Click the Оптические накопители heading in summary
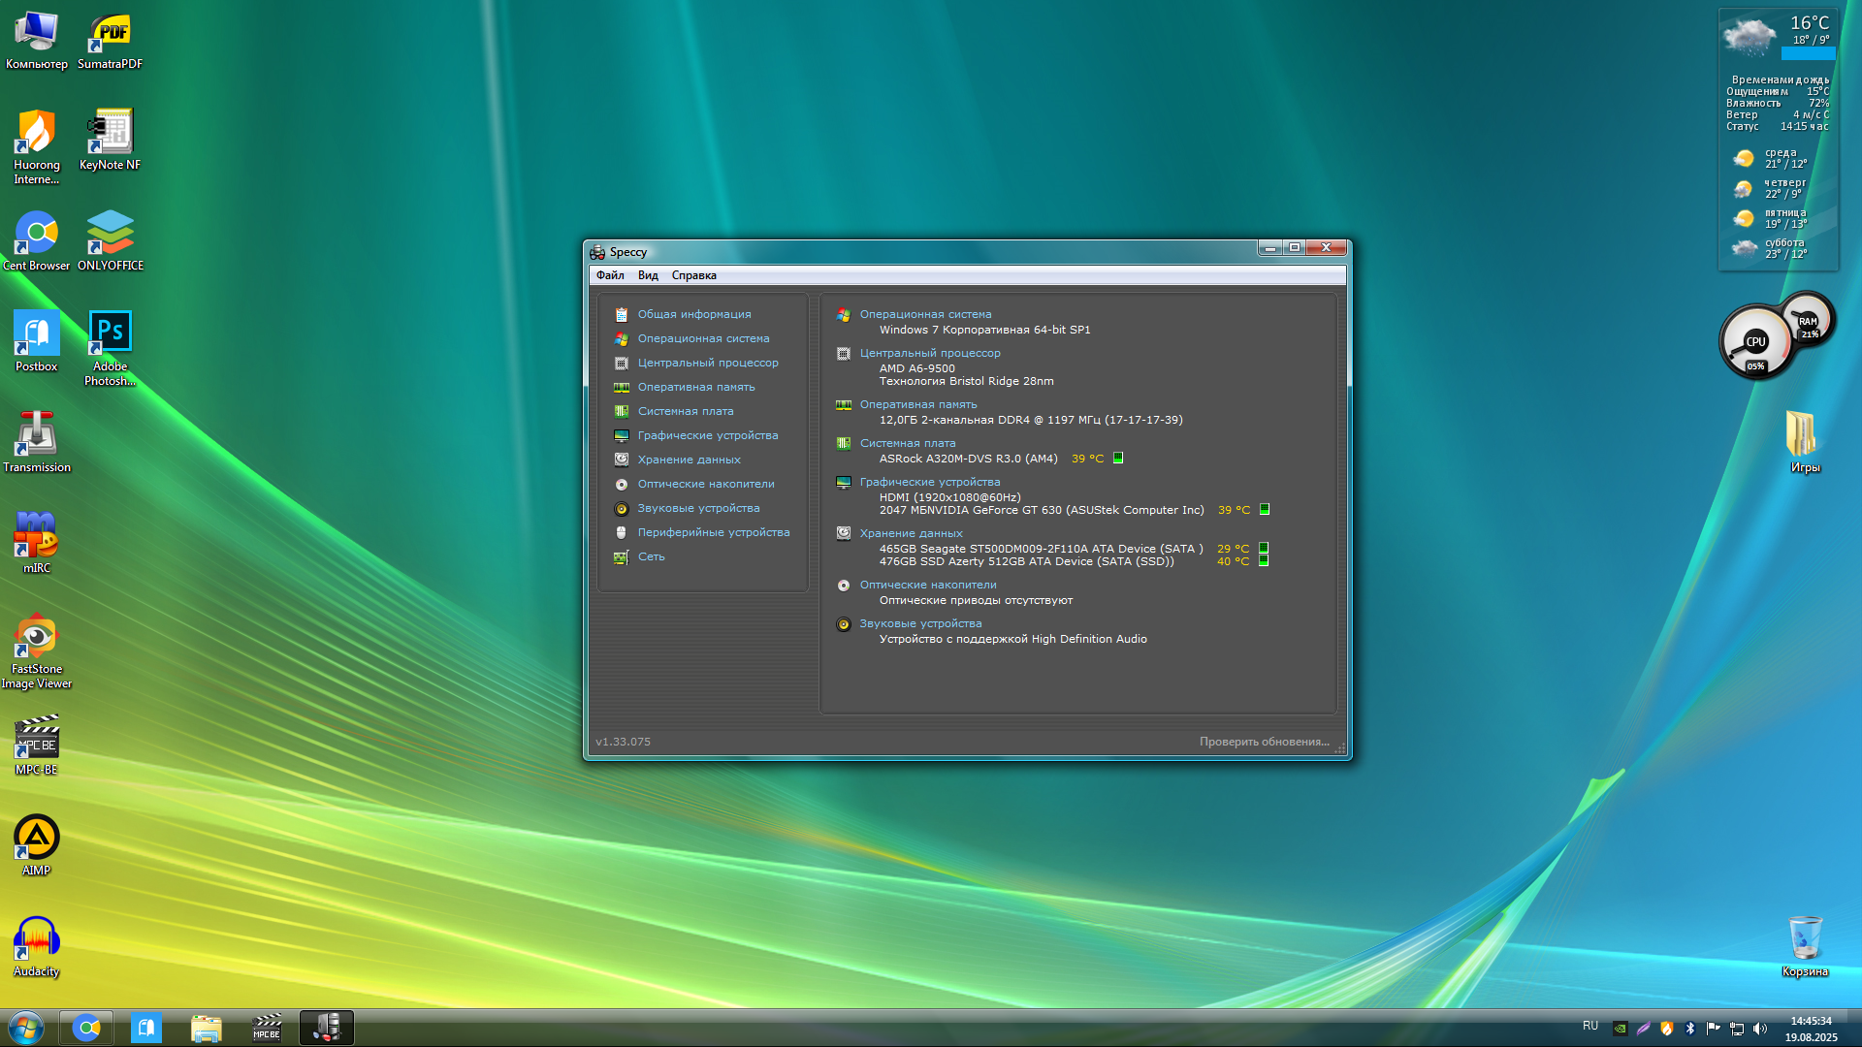The height and width of the screenshot is (1047, 1862). (927, 585)
